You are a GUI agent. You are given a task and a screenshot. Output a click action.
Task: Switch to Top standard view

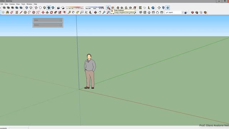click(145, 13)
